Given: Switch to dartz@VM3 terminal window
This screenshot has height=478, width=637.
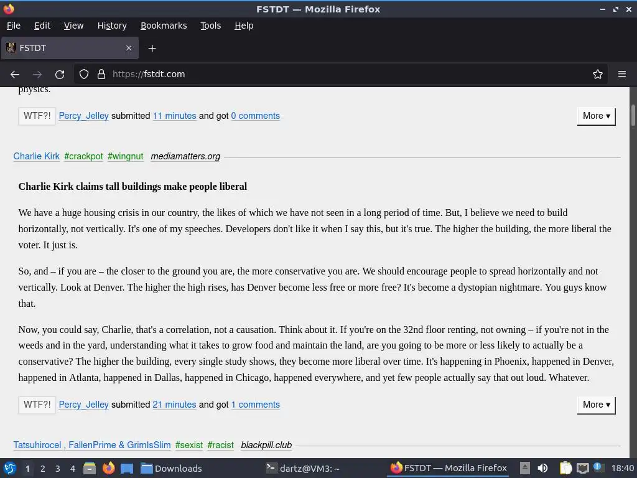Looking at the screenshot, I should coord(303,468).
